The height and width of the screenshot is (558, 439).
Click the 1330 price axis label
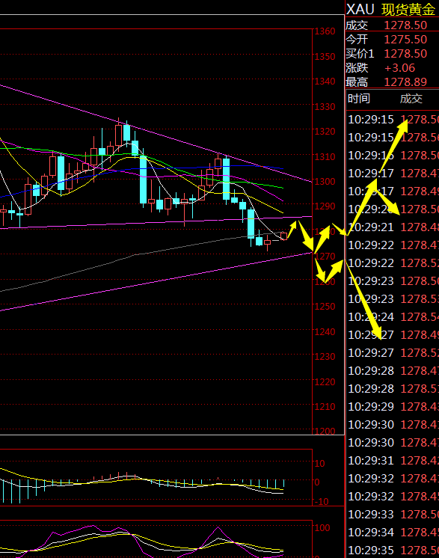point(325,107)
